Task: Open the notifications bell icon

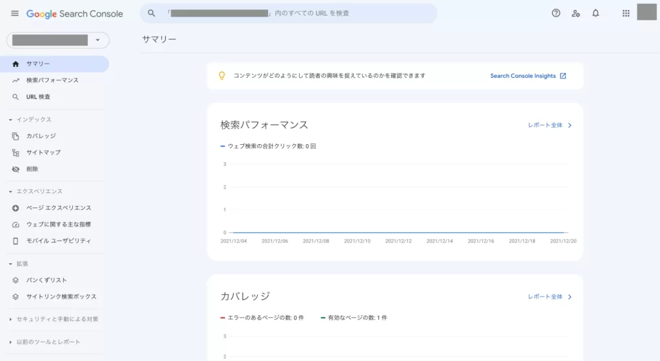Action: click(x=596, y=14)
